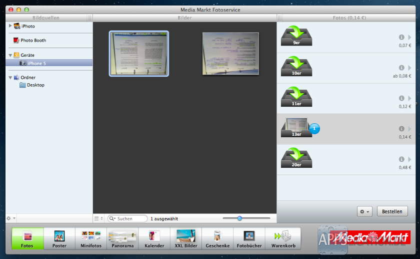Click the Bildquellen pane resize grip
This screenshot has height=259, width=420.
coord(89,18)
